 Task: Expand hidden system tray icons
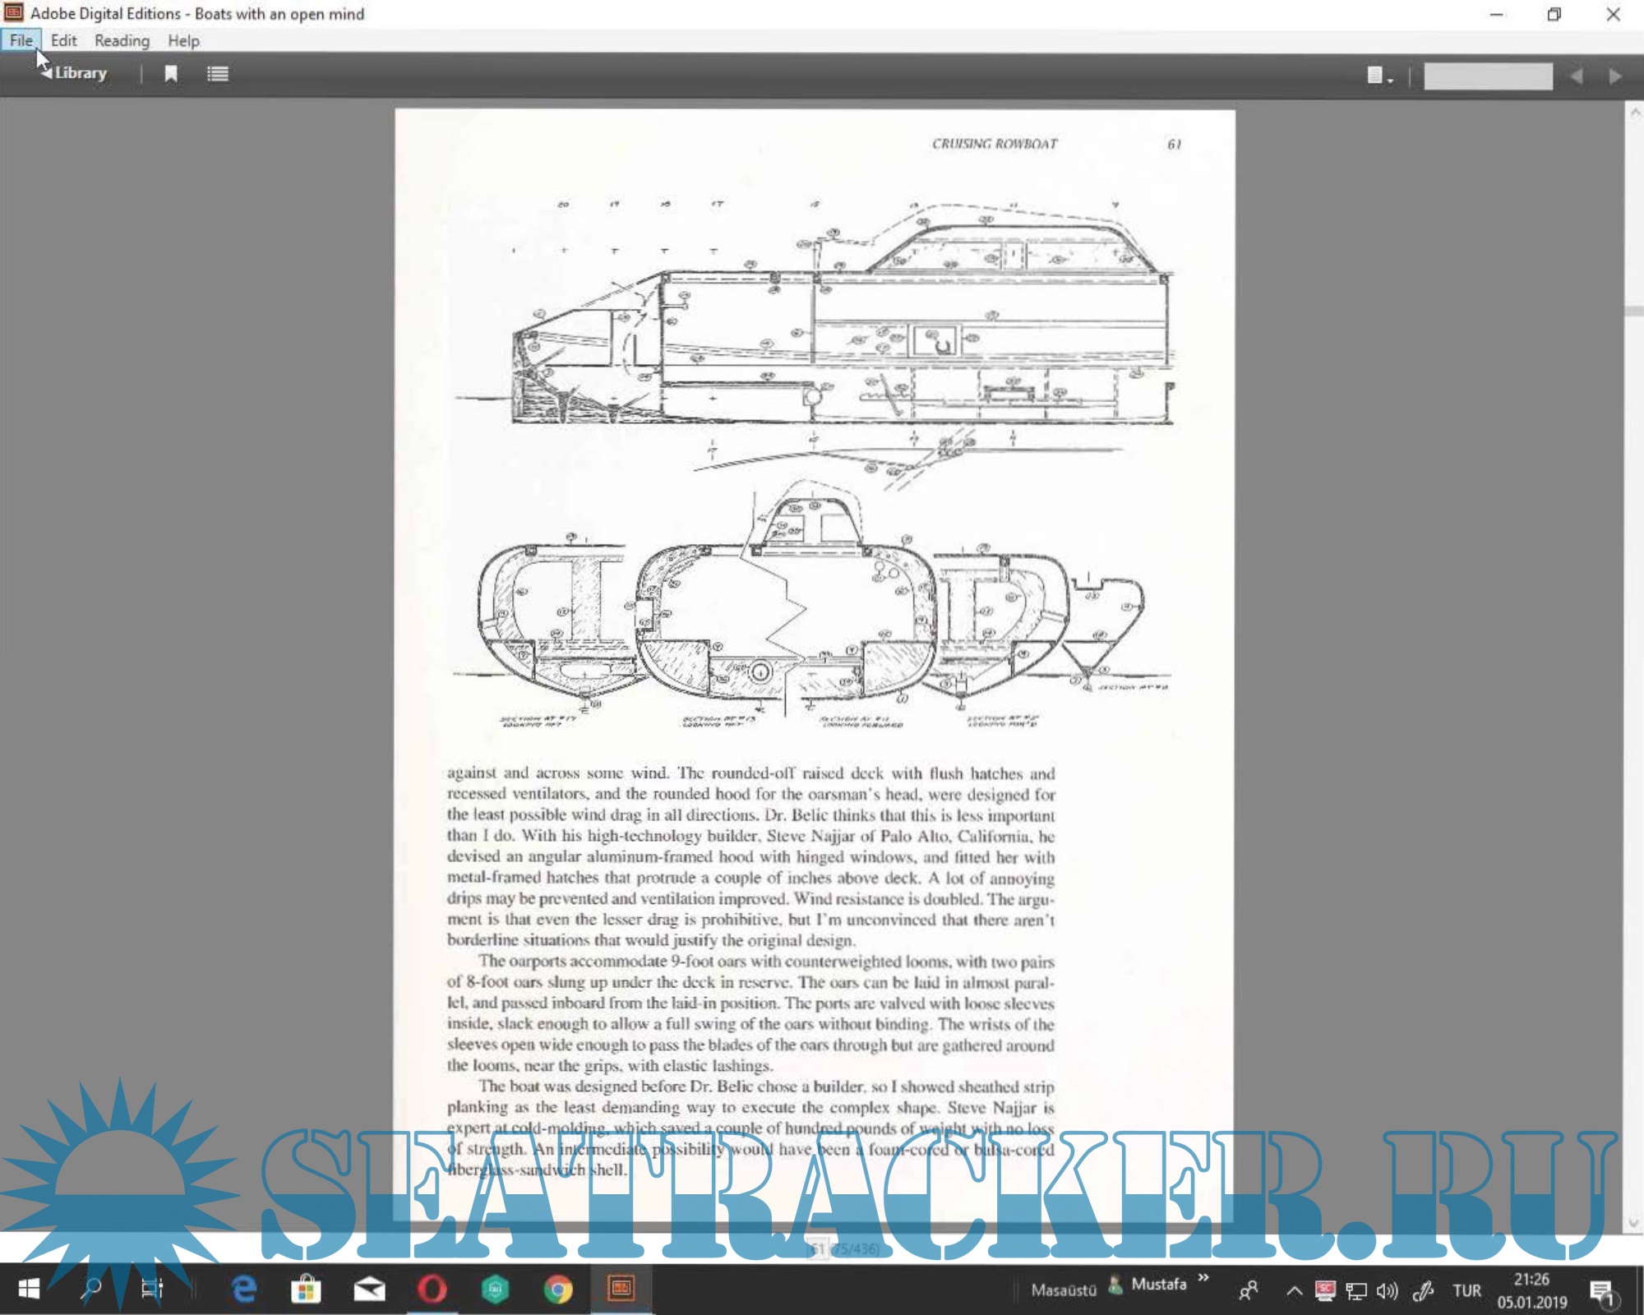tap(1294, 1291)
